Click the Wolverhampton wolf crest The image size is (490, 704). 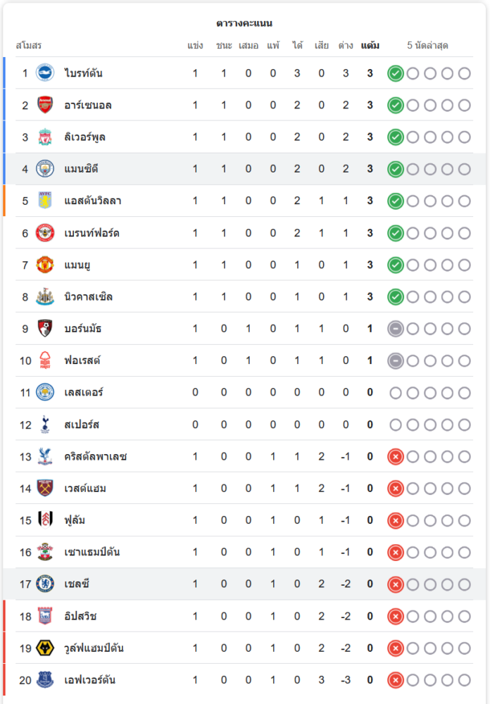point(45,648)
